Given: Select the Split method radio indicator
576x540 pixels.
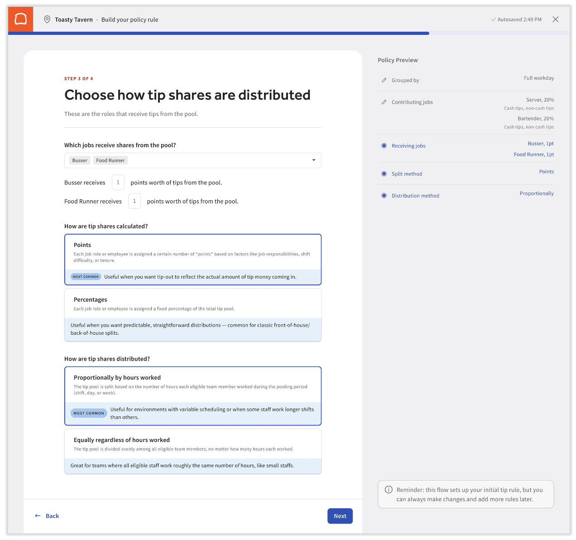Looking at the screenshot, I should (x=384, y=174).
